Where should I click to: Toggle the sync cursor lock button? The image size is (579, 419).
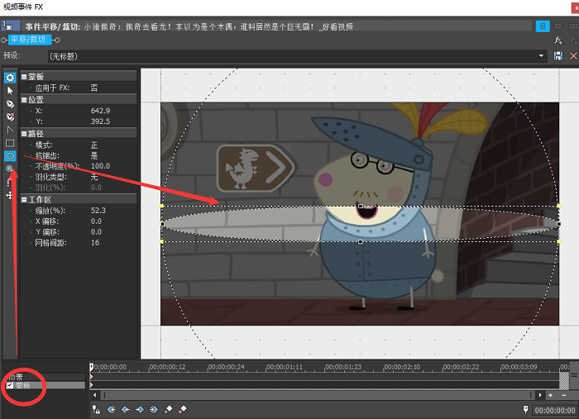pos(97,409)
